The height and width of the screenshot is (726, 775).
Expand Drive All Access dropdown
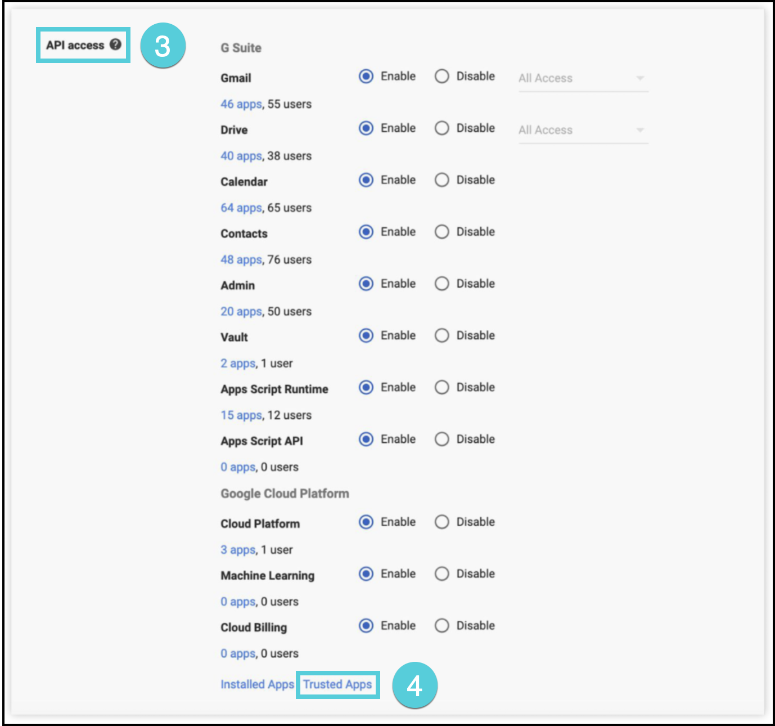[x=583, y=131]
